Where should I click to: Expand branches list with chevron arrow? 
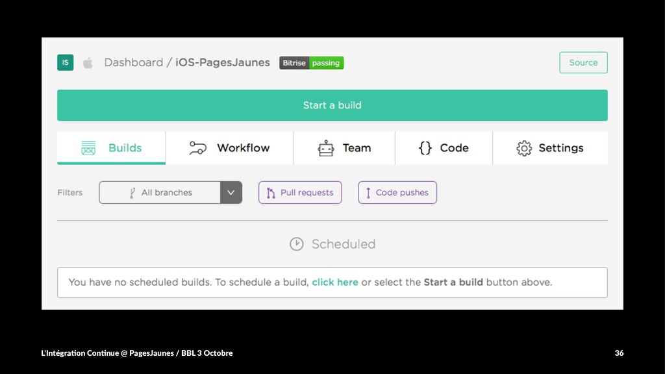click(x=231, y=192)
